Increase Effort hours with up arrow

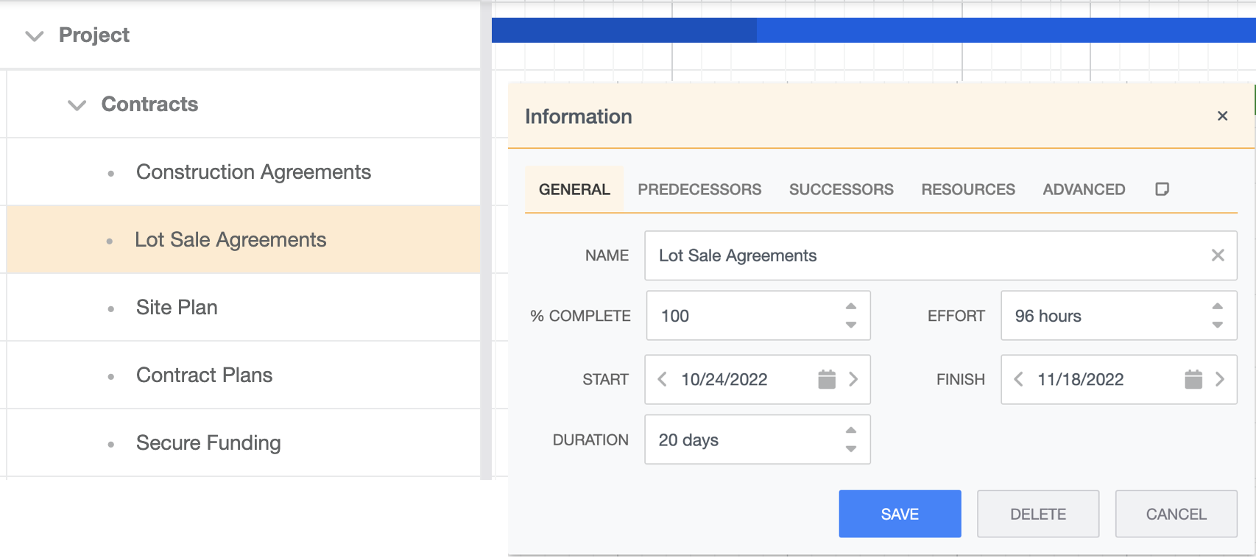tap(1218, 306)
